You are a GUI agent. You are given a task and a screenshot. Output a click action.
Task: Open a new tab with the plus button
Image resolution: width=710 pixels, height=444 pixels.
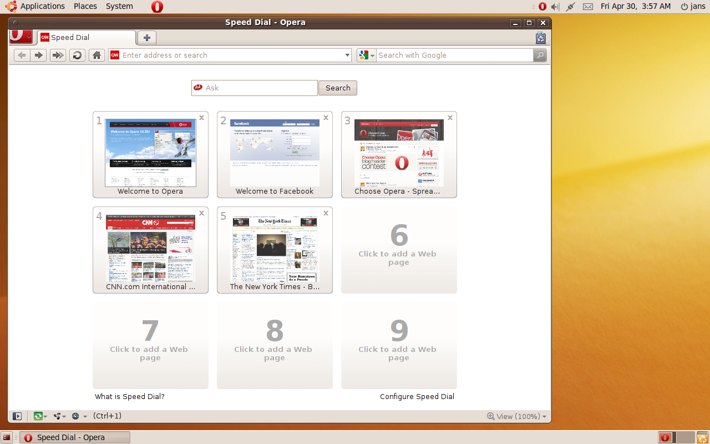coord(147,38)
